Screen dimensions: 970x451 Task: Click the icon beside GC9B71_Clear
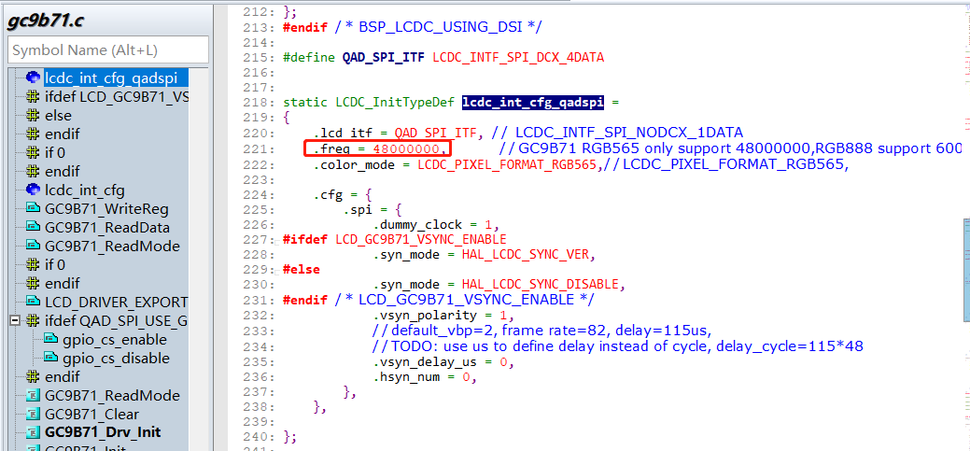(33, 414)
